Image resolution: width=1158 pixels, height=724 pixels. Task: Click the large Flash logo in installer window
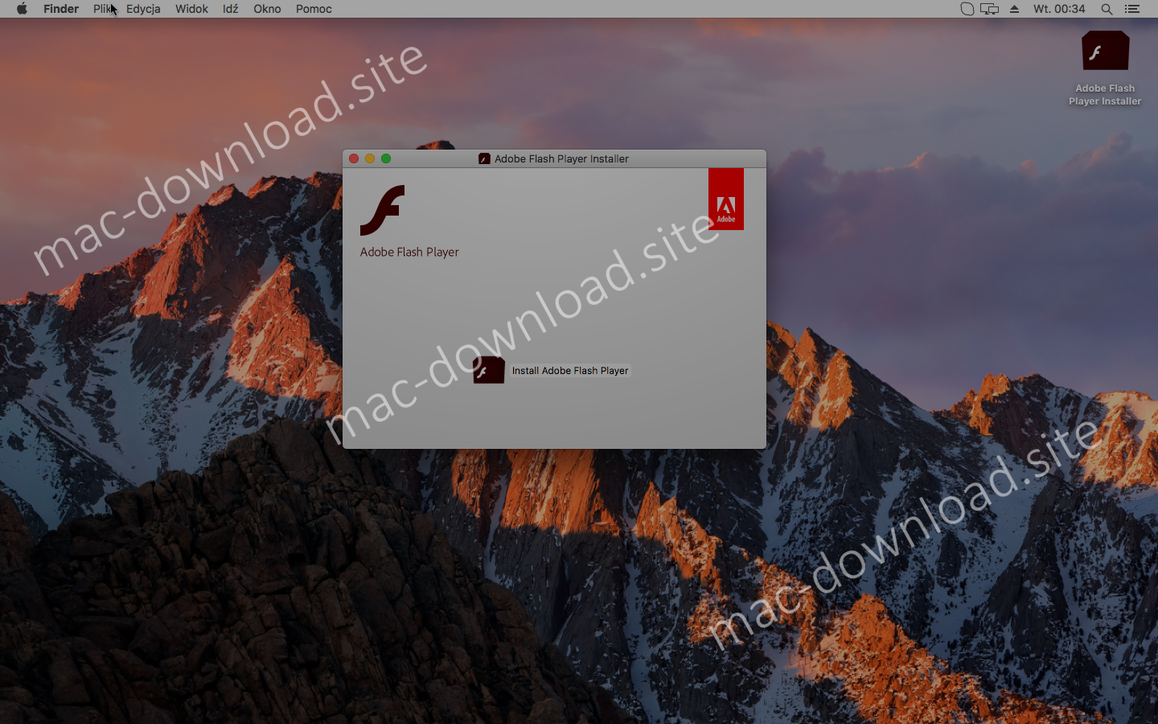tap(383, 210)
